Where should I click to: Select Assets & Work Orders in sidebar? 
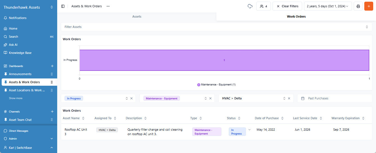[24, 82]
